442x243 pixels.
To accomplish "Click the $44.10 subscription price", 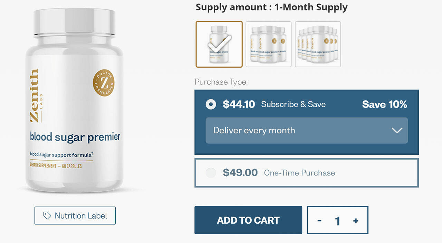I will point(239,104).
